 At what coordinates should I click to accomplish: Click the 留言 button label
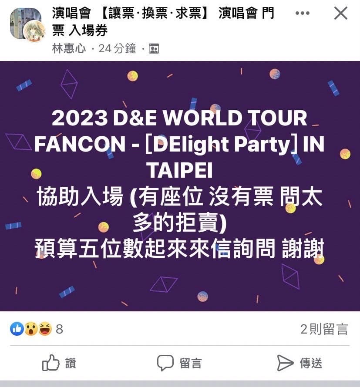[x=191, y=363]
